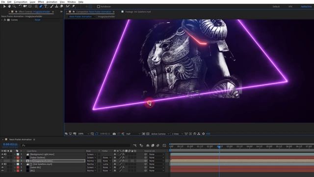Hide the Ink Splatters.mp4 layer
This screenshot has width=314, height=177.
[x=2, y=164]
